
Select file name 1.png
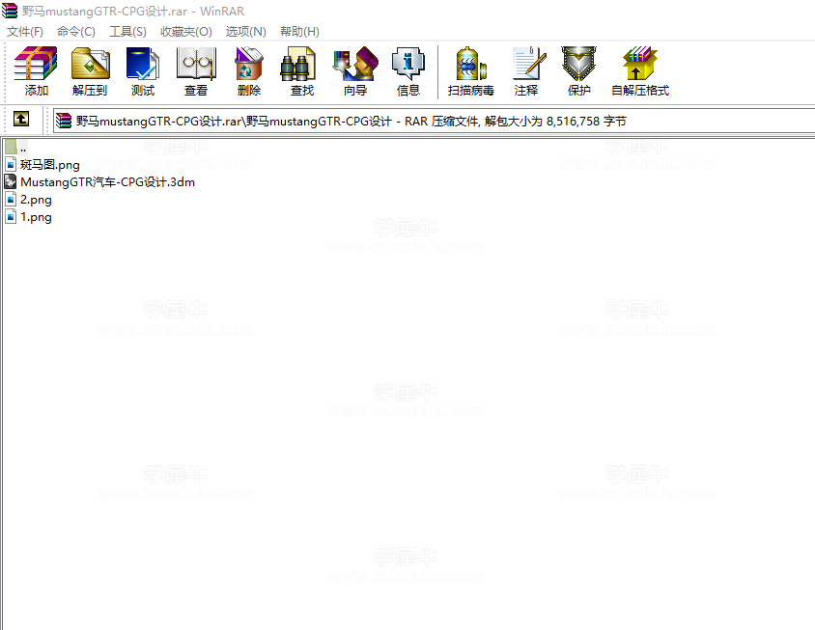pyautogui.click(x=36, y=217)
